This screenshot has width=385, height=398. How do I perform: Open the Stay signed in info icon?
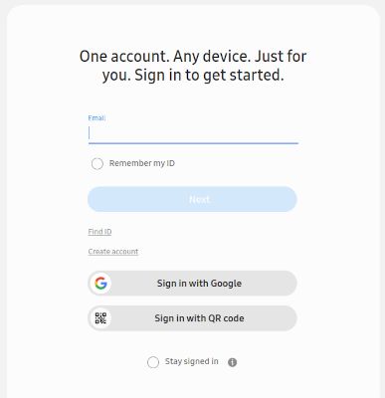(x=233, y=362)
